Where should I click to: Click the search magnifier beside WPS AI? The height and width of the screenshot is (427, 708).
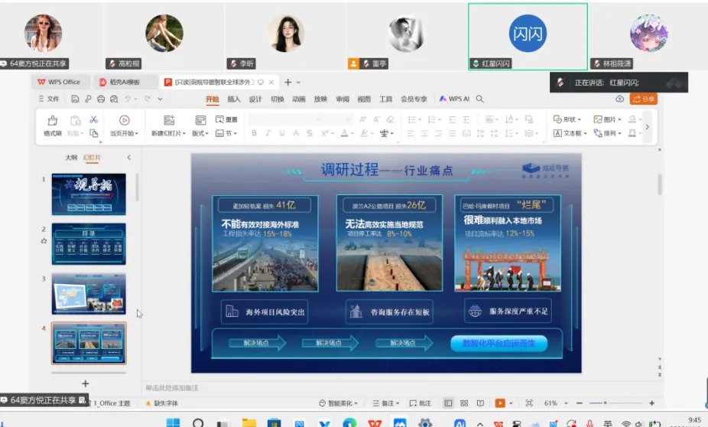pyautogui.click(x=479, y=99)
